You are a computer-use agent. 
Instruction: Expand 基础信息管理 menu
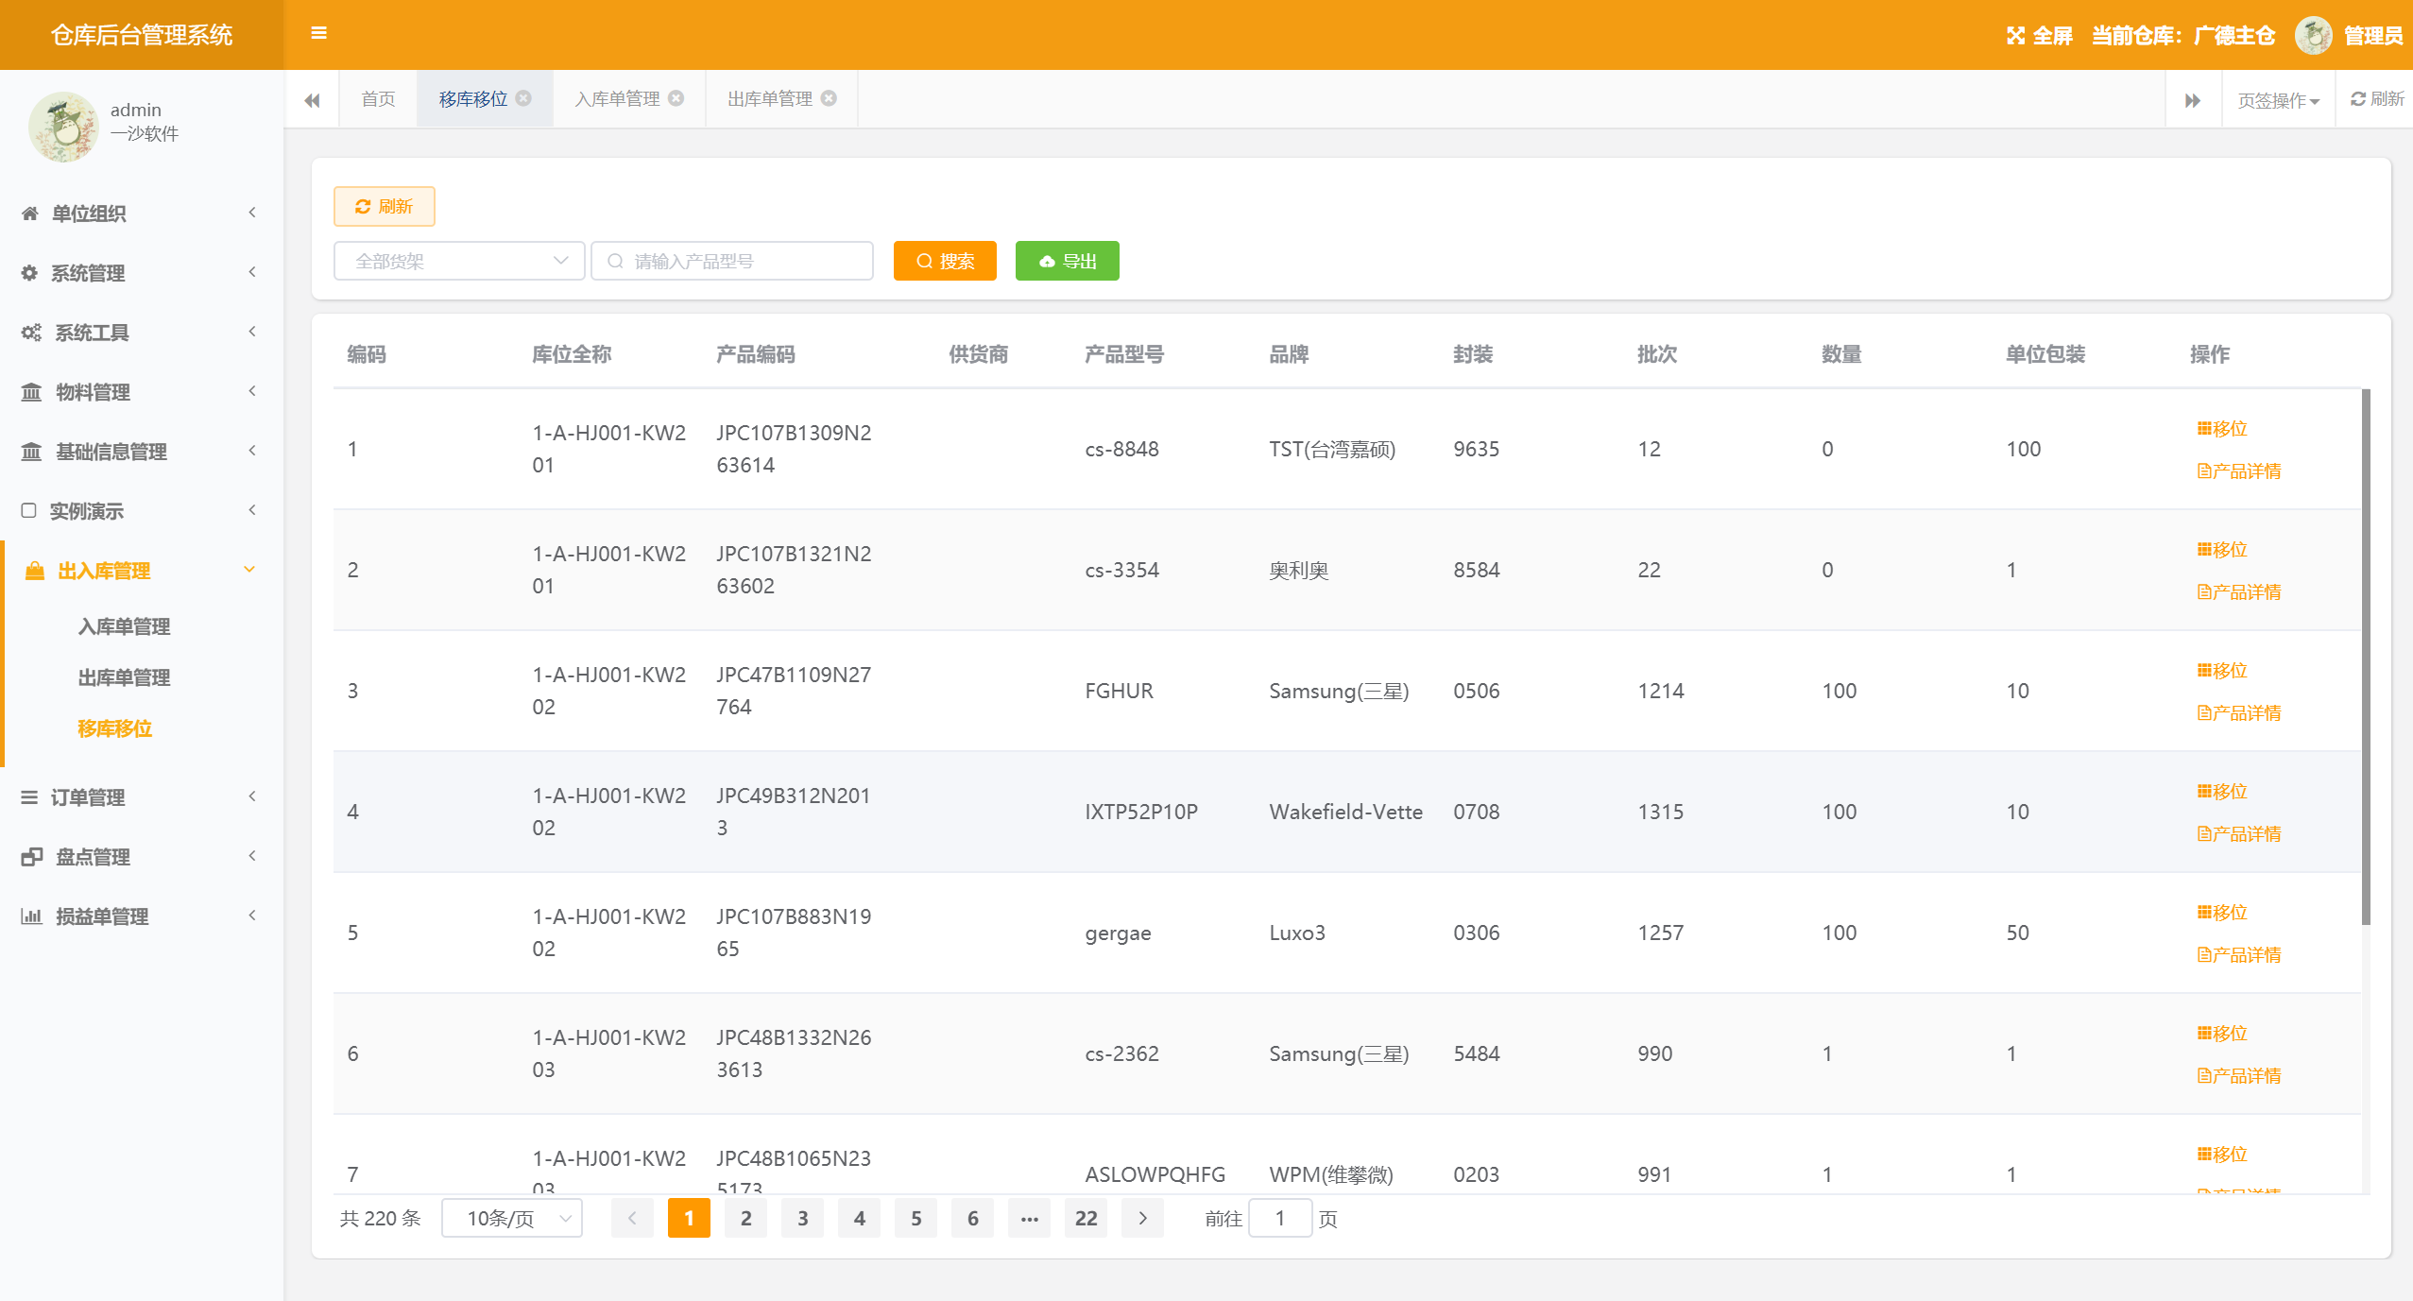[142, 452]
